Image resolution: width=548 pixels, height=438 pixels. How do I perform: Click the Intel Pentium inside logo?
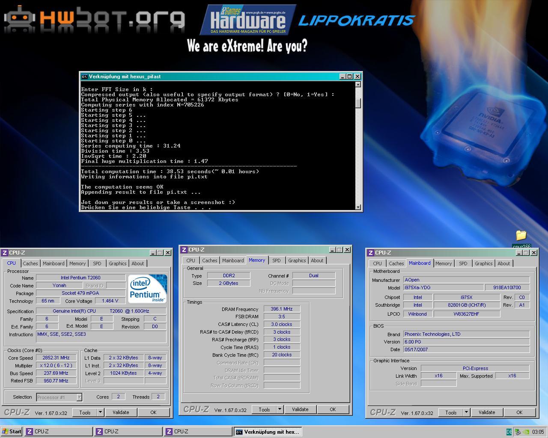click(x=147, y=289)
